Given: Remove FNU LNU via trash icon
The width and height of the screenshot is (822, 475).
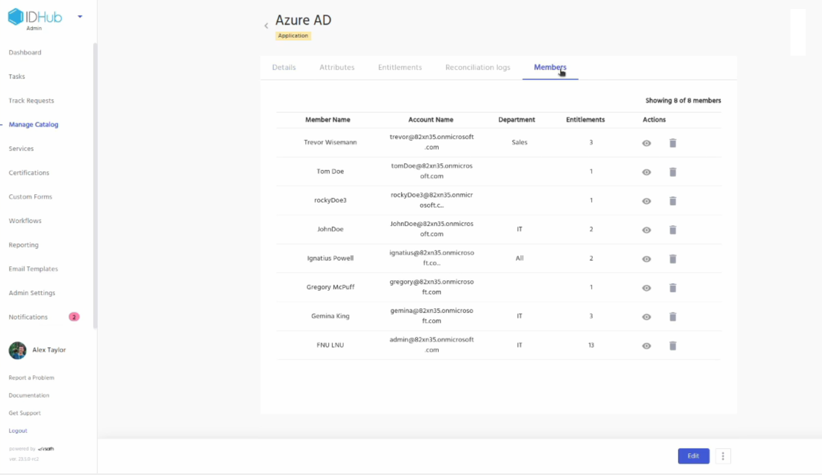Looking at the screenshot, I should pos(673,346).
